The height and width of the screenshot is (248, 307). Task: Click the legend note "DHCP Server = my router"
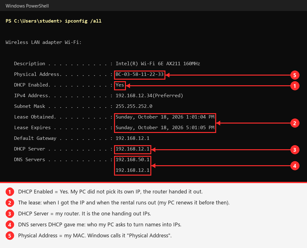click(x=84, y=214)
